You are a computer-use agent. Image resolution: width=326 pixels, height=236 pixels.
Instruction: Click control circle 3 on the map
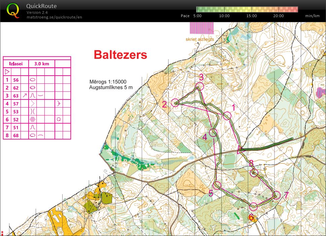(x=199, y=87)
